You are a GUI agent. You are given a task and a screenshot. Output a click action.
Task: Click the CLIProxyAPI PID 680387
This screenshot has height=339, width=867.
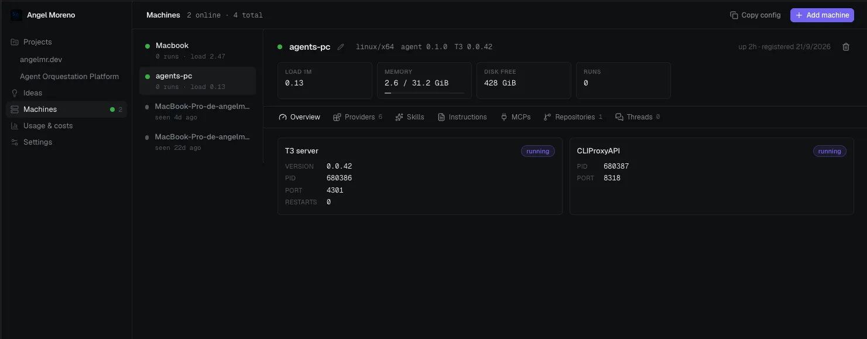616,166
